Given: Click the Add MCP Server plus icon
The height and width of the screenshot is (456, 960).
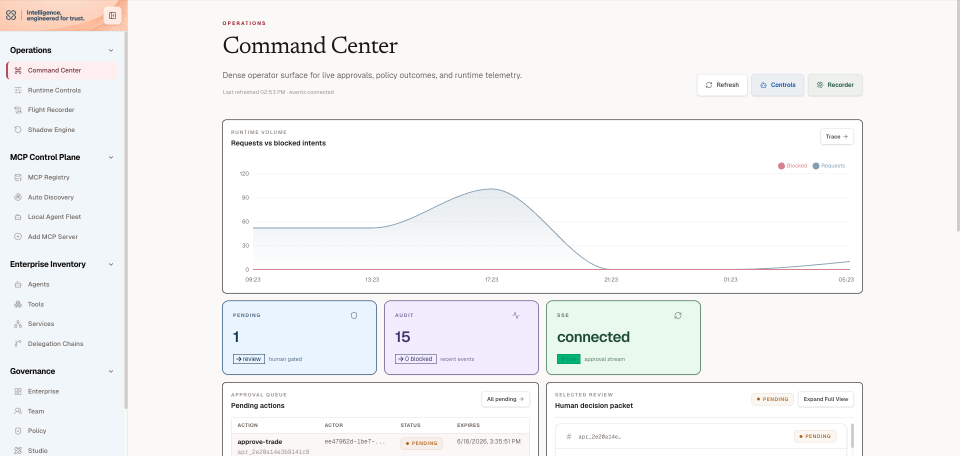Looking at the screenshot, I should coord(18,237).
